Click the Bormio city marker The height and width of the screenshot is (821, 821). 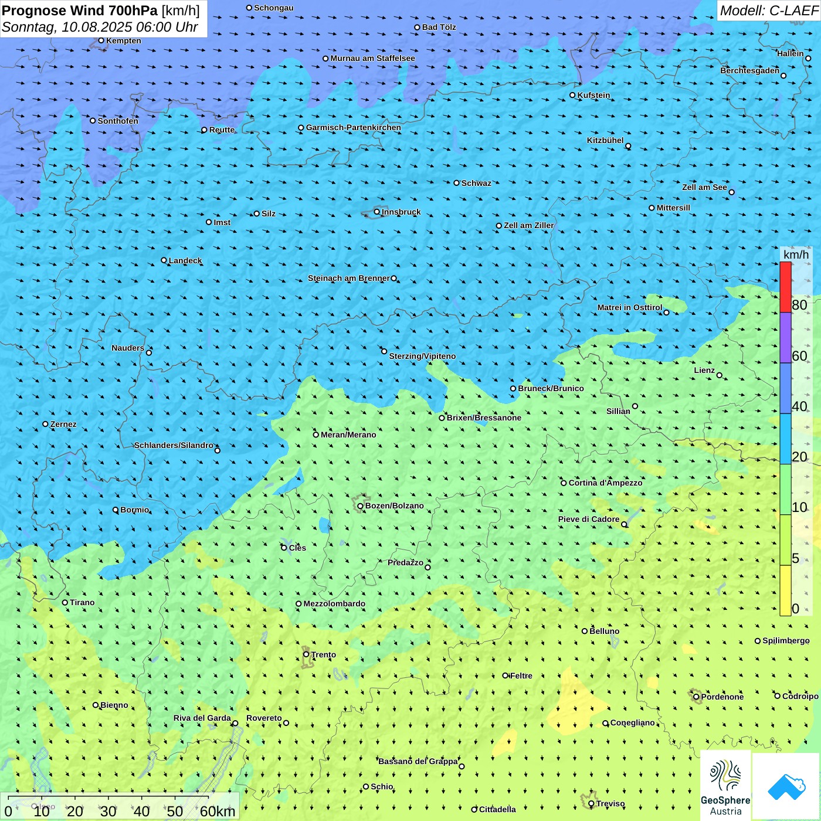coord(116,510)
